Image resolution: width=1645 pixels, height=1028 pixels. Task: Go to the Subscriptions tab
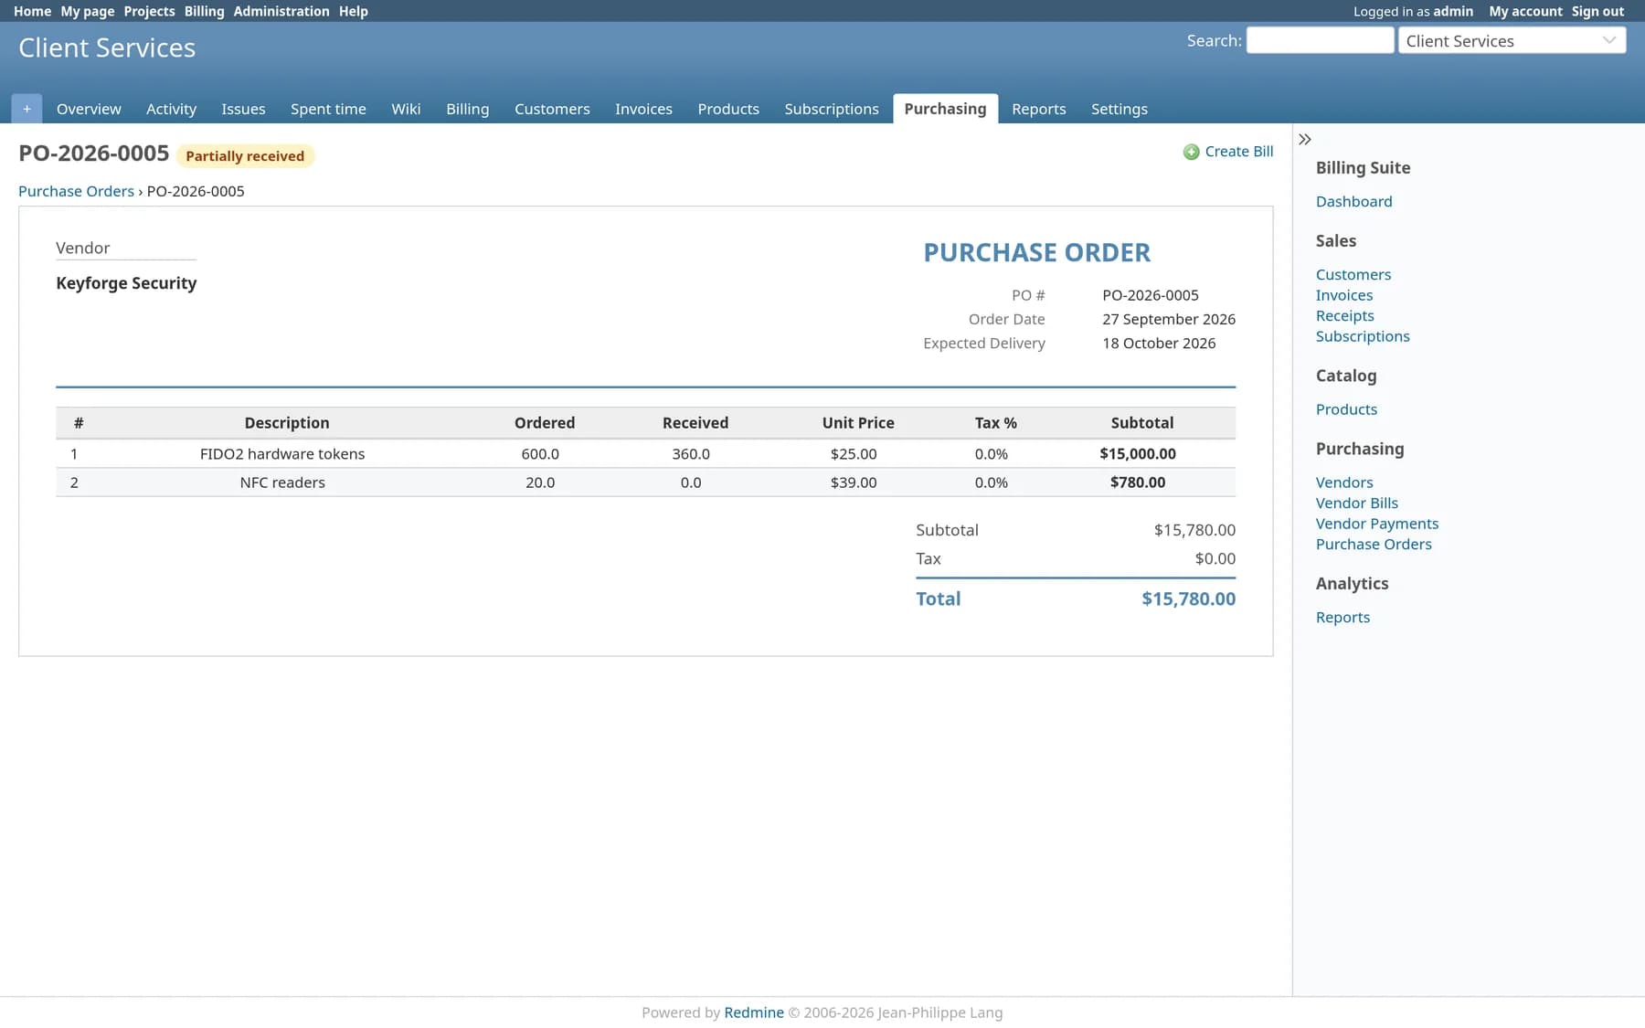click(832, 109)
